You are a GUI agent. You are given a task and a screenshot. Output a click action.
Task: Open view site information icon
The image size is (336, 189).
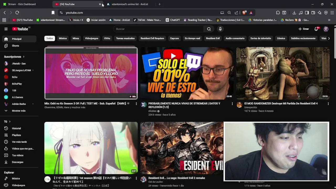tap(61, 13)
